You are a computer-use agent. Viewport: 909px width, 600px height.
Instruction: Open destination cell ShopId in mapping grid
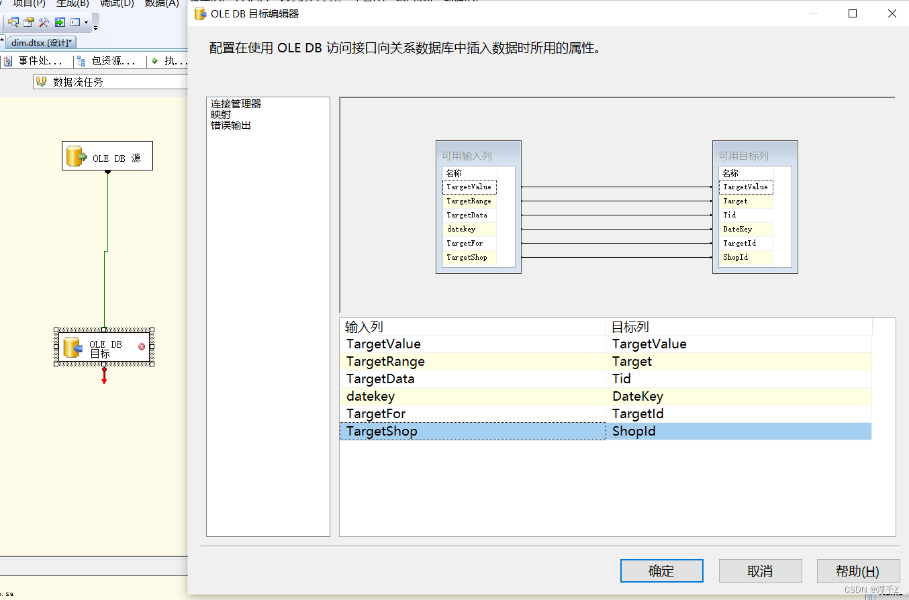point(738,432)
